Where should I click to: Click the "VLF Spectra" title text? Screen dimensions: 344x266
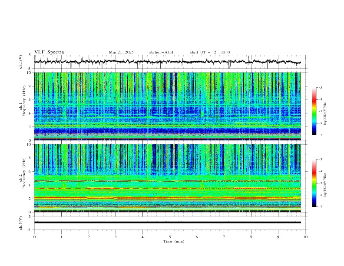(49, 52)
